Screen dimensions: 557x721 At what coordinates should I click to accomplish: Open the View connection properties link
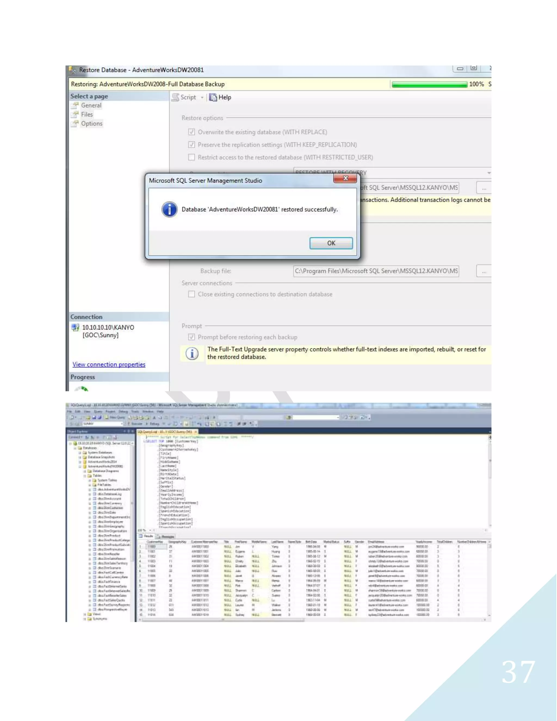[109, 365]
